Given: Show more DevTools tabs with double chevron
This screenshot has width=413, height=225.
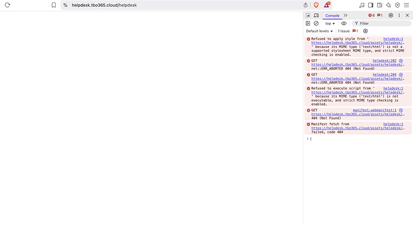Looking at the screenshot, I should 345,16.
